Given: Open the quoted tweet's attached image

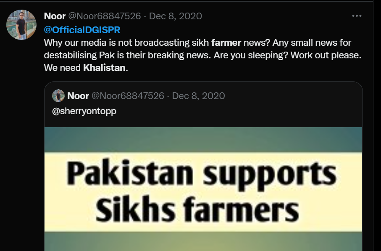Looking at the screenshot, I should coord(203,189).
